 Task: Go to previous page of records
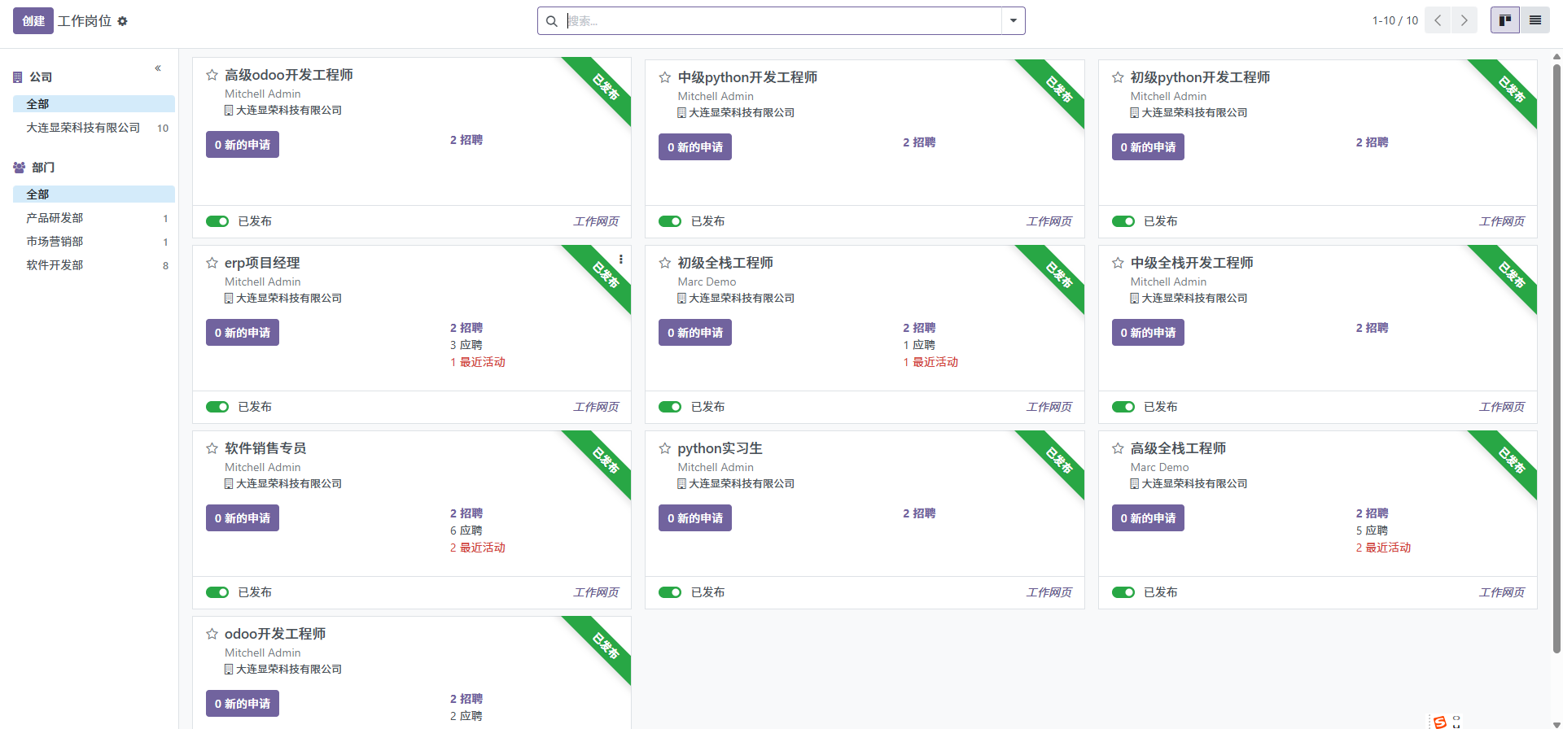click(x=1438, y=20)
